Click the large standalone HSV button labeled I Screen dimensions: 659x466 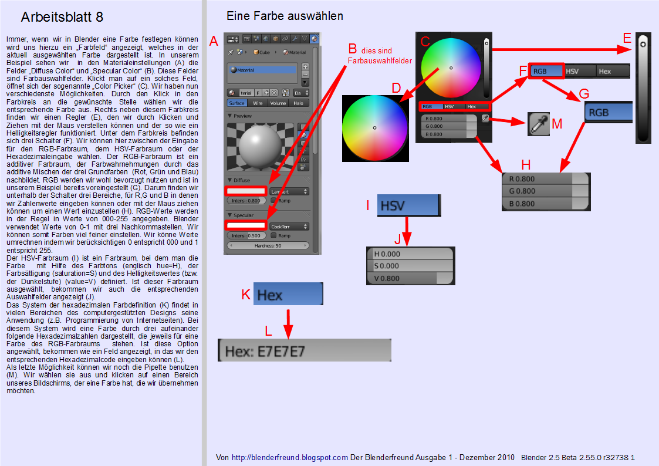pyautogui.click(x=409, y=205)
